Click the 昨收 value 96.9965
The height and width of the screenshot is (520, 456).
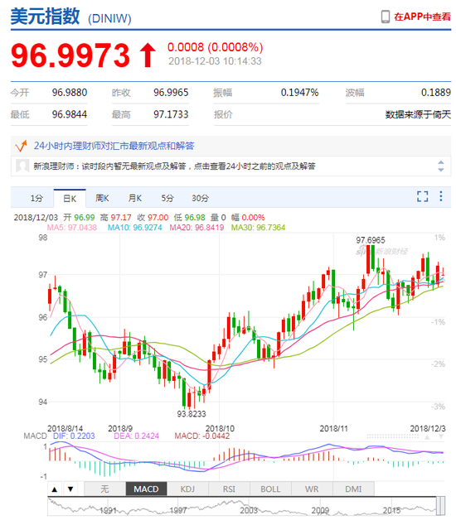click(171, 92)
